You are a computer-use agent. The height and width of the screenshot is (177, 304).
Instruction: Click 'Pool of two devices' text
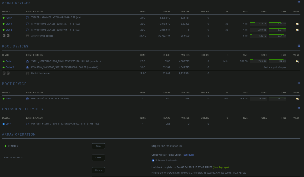coord(41,74)
